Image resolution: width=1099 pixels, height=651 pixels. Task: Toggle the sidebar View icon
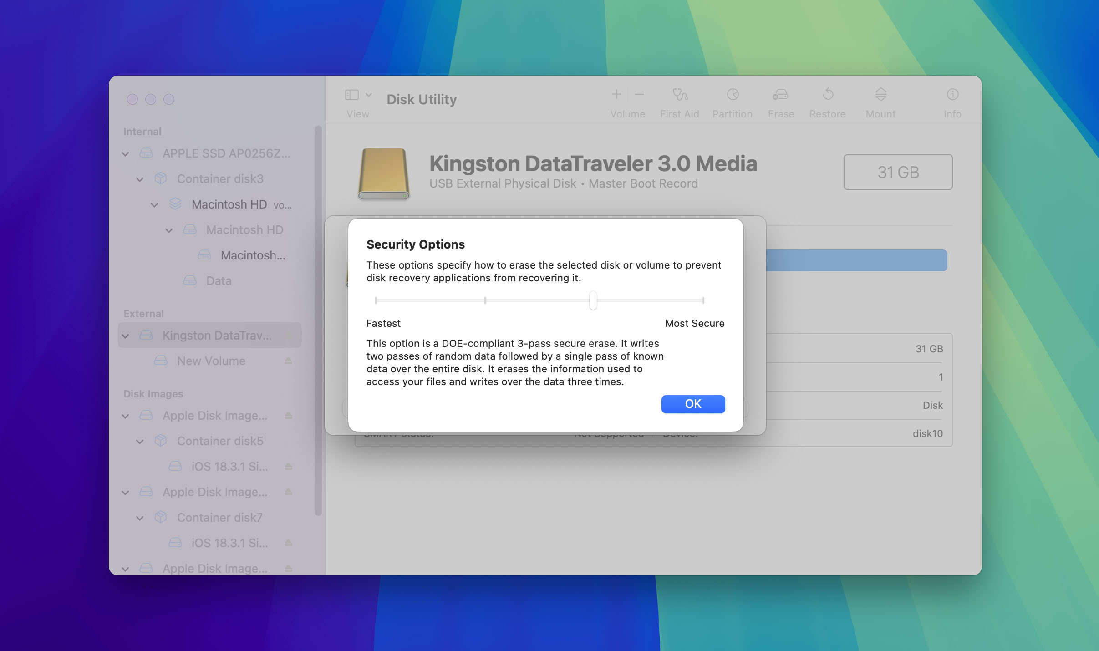(x=351, y=95)
